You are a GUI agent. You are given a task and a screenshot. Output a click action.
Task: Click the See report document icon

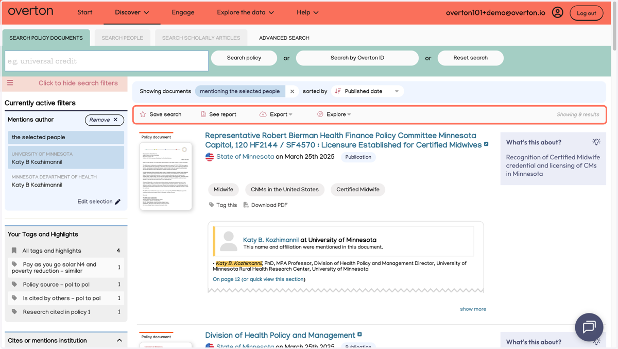[x=203, y=114]
